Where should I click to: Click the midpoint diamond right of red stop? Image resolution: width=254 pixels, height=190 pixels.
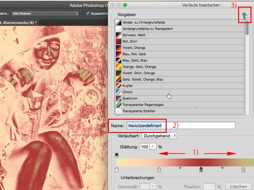(223, 168)
